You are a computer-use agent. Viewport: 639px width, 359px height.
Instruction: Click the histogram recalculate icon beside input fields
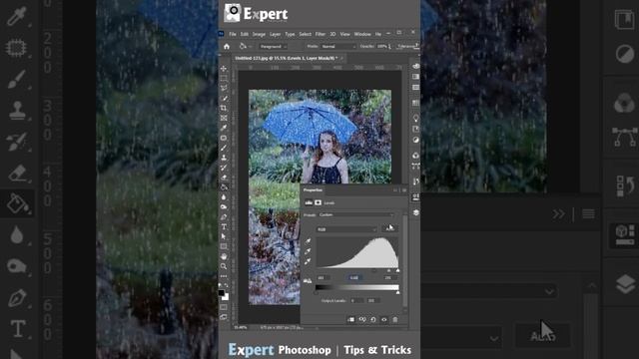[x=308, y=280]
